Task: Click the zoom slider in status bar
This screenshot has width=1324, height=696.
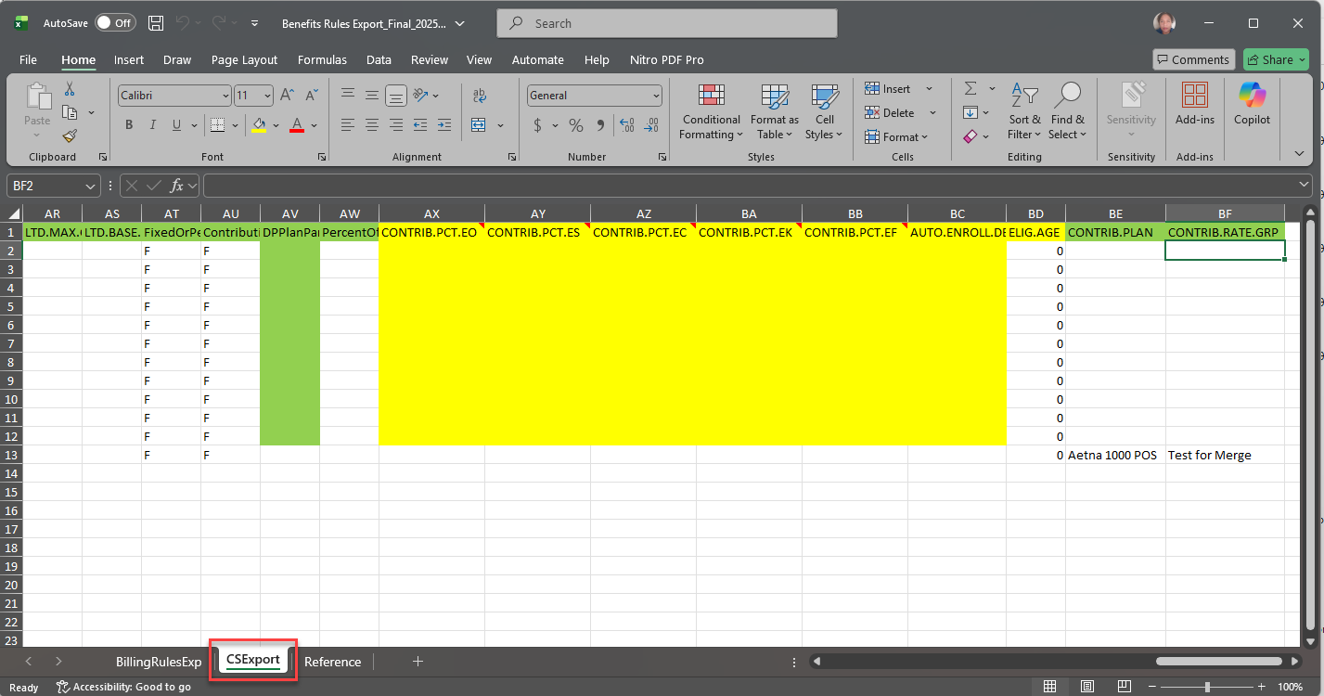Action: pos(1206,687)
